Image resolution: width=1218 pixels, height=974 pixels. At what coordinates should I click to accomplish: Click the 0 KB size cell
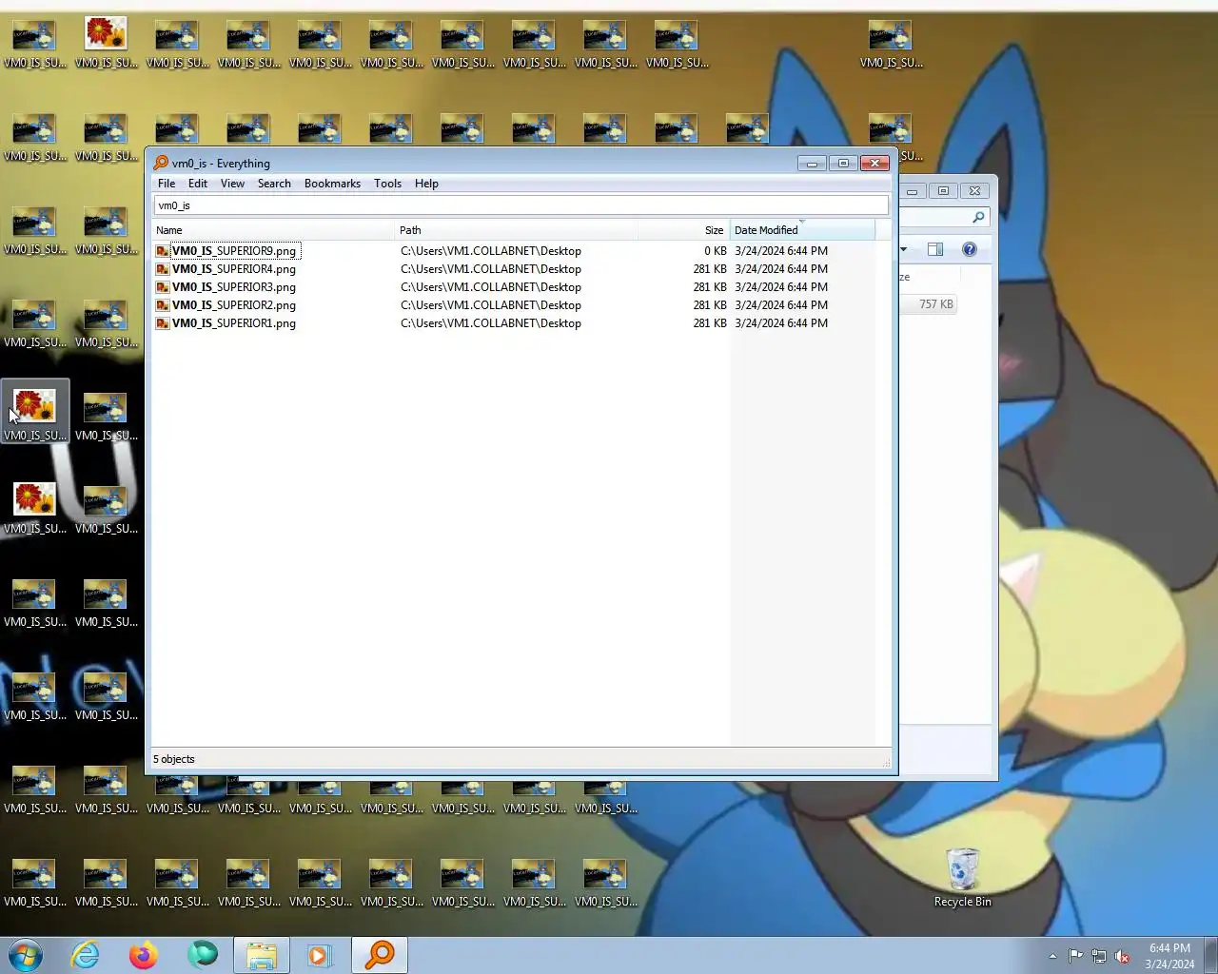pyautogui.click(x=715, y=251)
